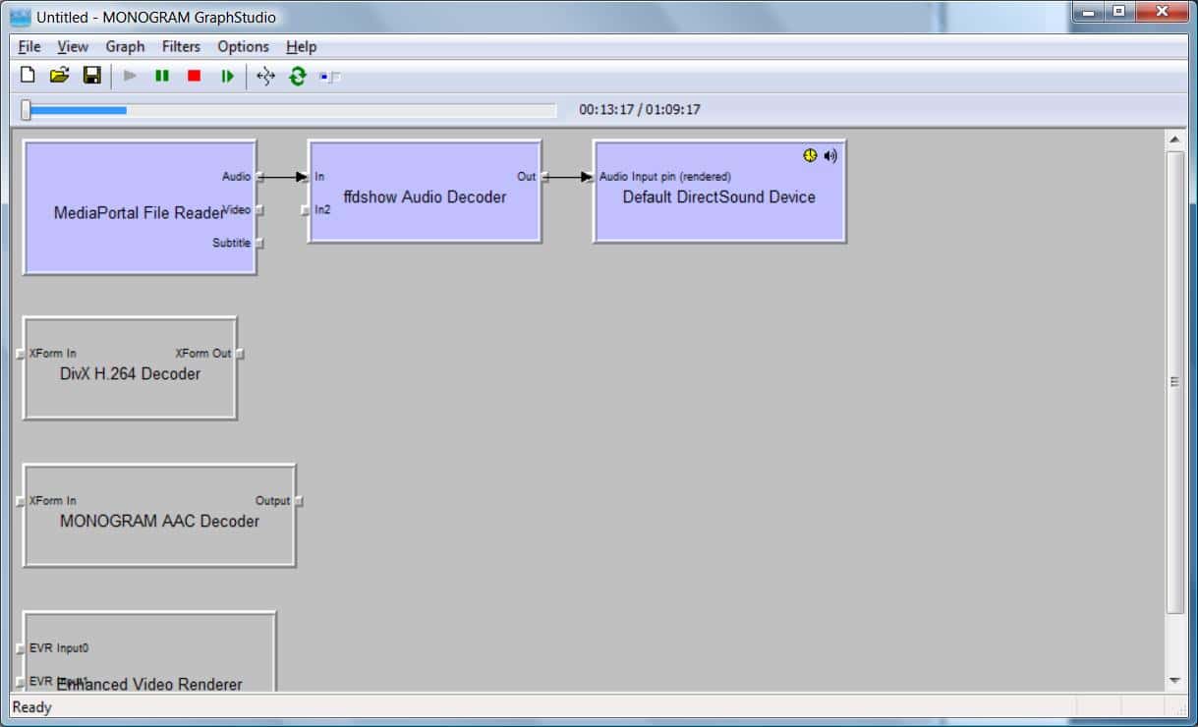The height and width of the screenshot is (727, 1198).
Task: Click the seek bar slider thumb
Action: (27, 110)
